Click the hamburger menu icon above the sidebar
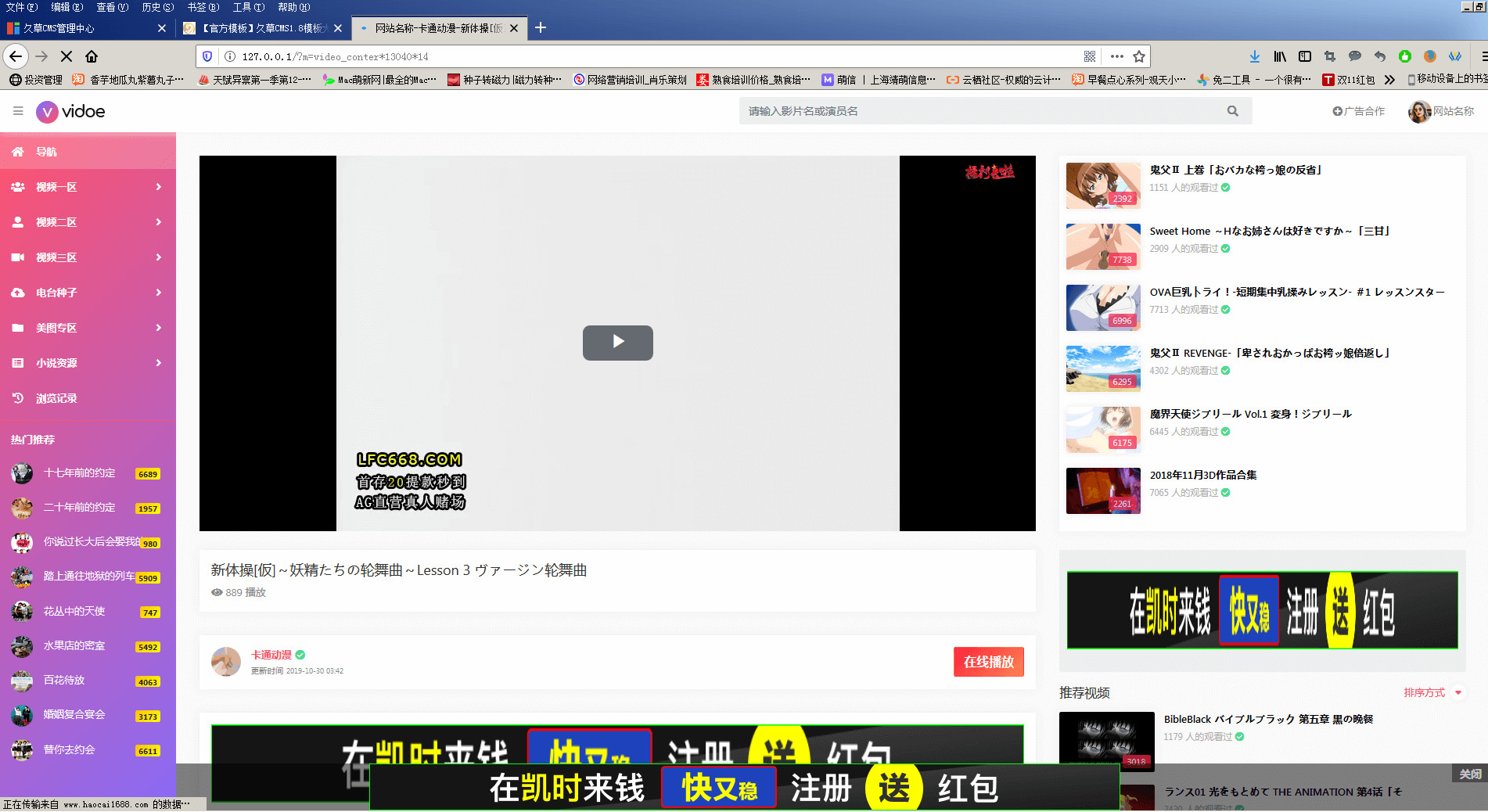The height and width of the screenshot is (812, 1488). [17, 110]
